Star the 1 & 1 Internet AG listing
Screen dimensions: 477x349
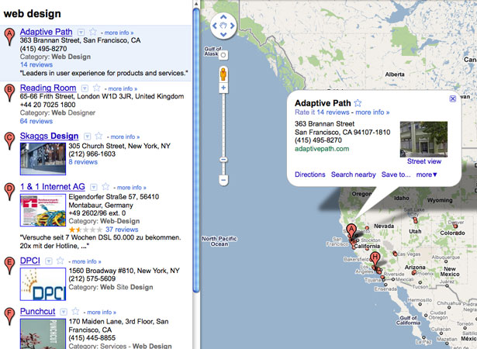105,187
